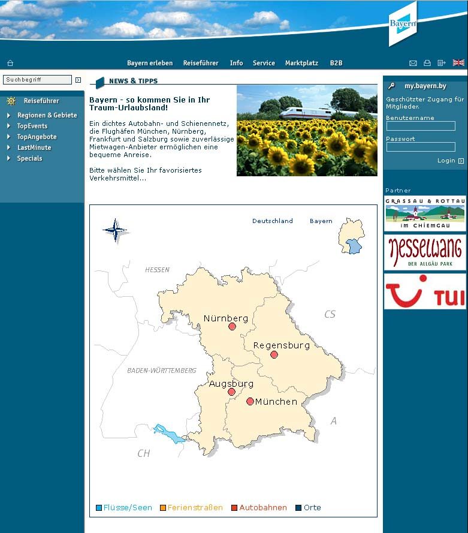Viewport: 468px width, 533px height.
Task: Toggle Orte map layer
Action: pyautogui.click(x=298, y=508)
